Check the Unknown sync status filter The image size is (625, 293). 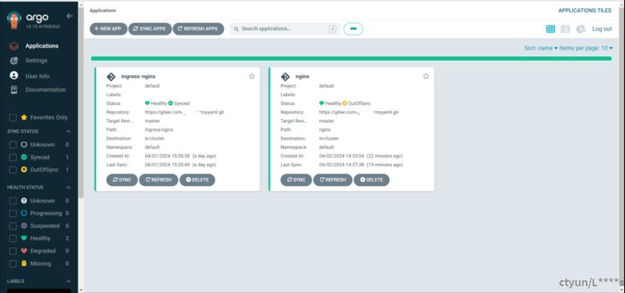click(13, 145)
